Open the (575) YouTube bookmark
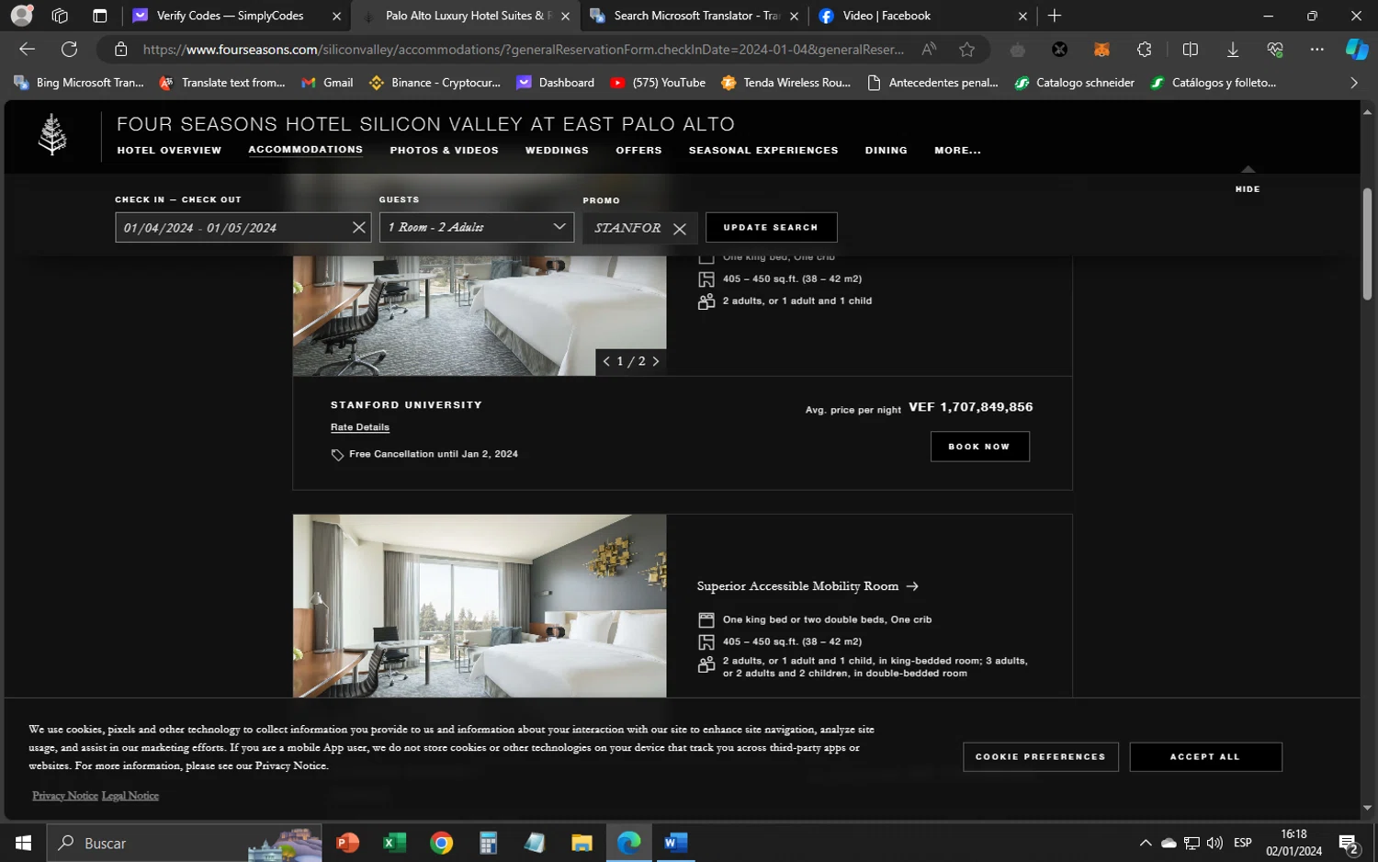The width and height of the screenshot is (1378, 862). (x=658, y=83)
